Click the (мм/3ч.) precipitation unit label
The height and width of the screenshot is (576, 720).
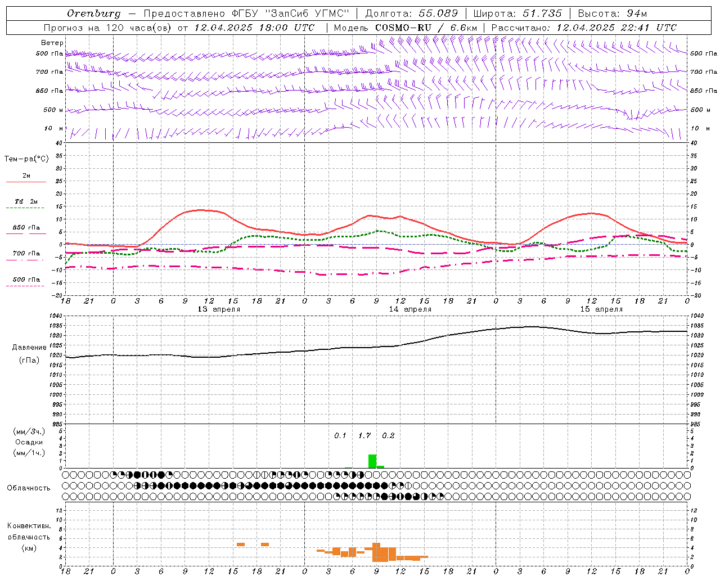[x=29, y=431]
